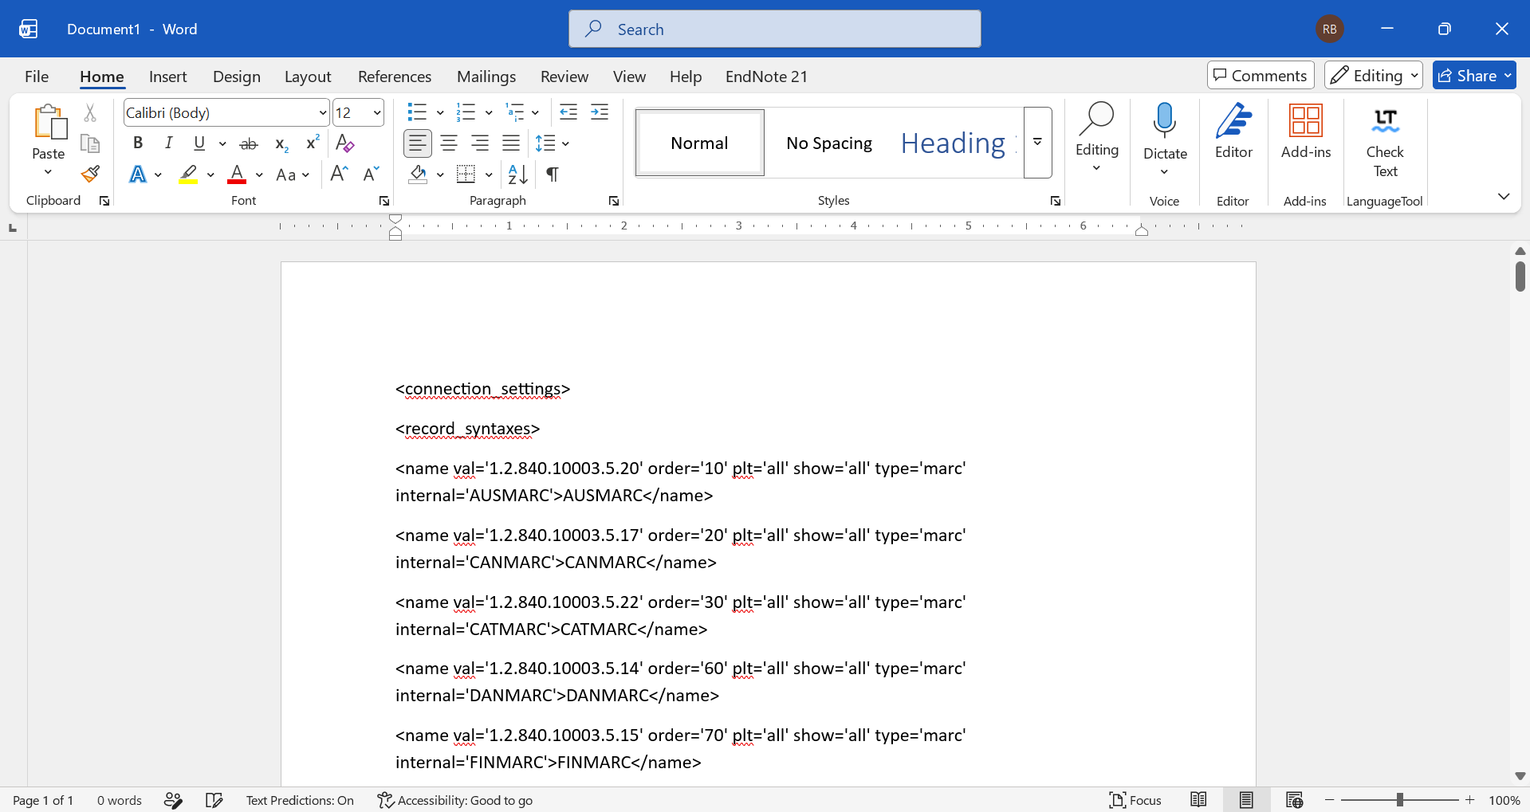
Task: Toggle Print Layout view
Action: [x=1246, y=800]
